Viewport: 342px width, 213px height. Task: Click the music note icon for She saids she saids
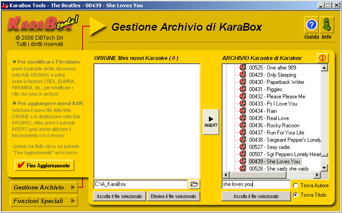pos(243,168)
